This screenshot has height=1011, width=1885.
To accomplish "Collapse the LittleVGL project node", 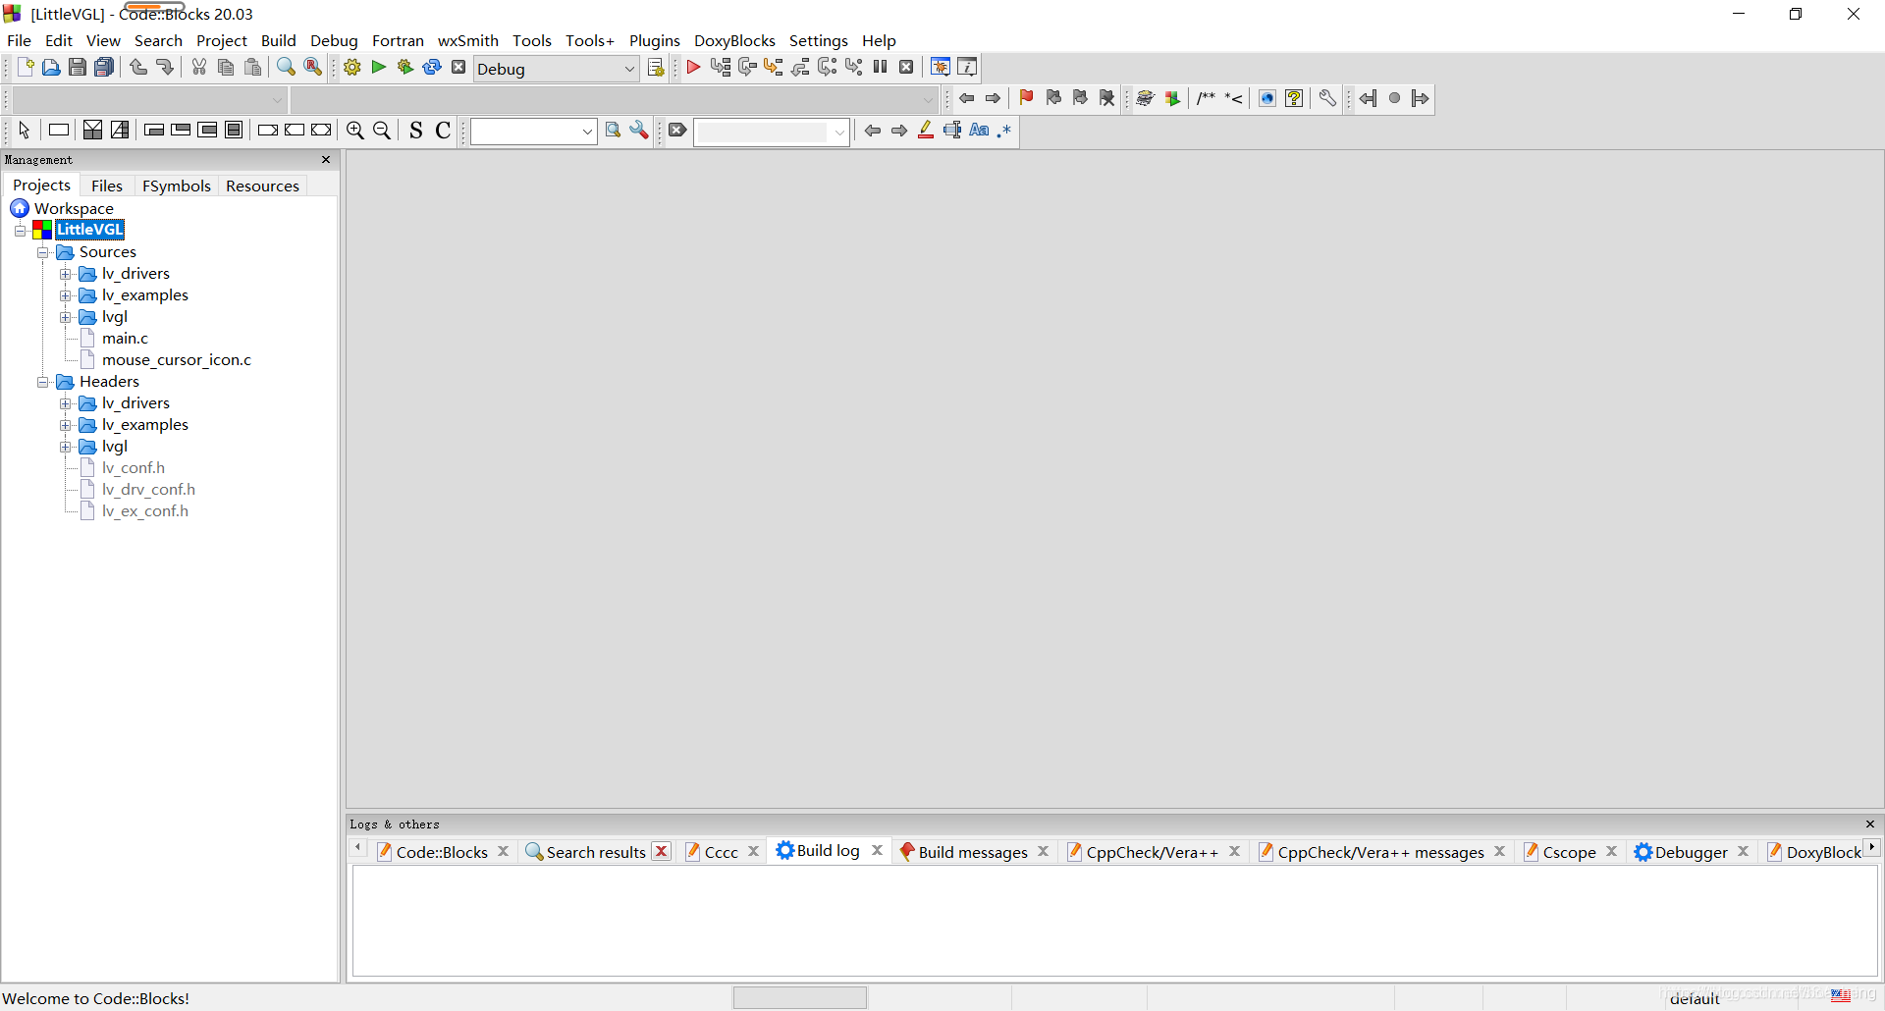I will [x=20, y=231].
